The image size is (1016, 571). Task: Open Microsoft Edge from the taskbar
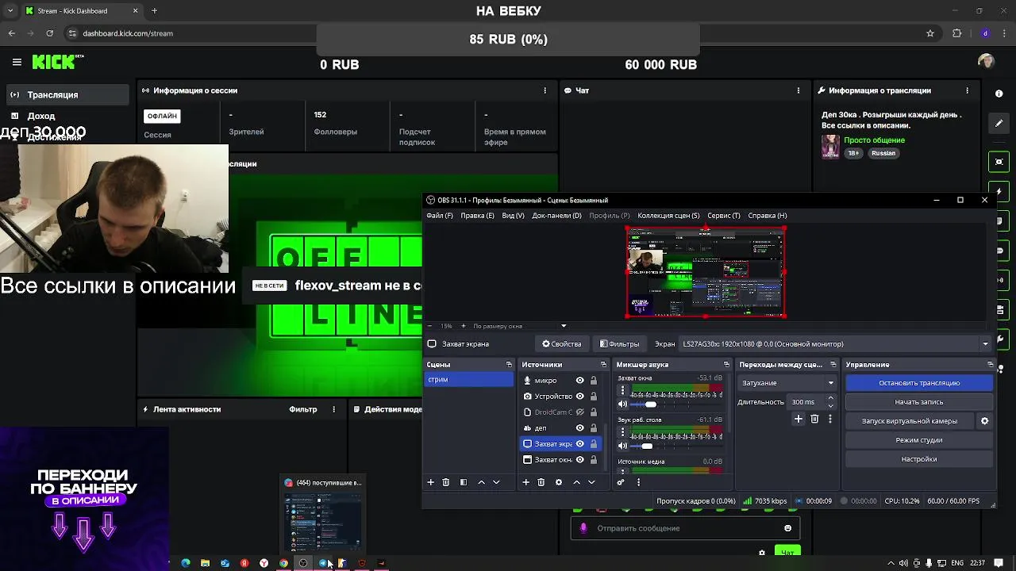click(186, 563)
